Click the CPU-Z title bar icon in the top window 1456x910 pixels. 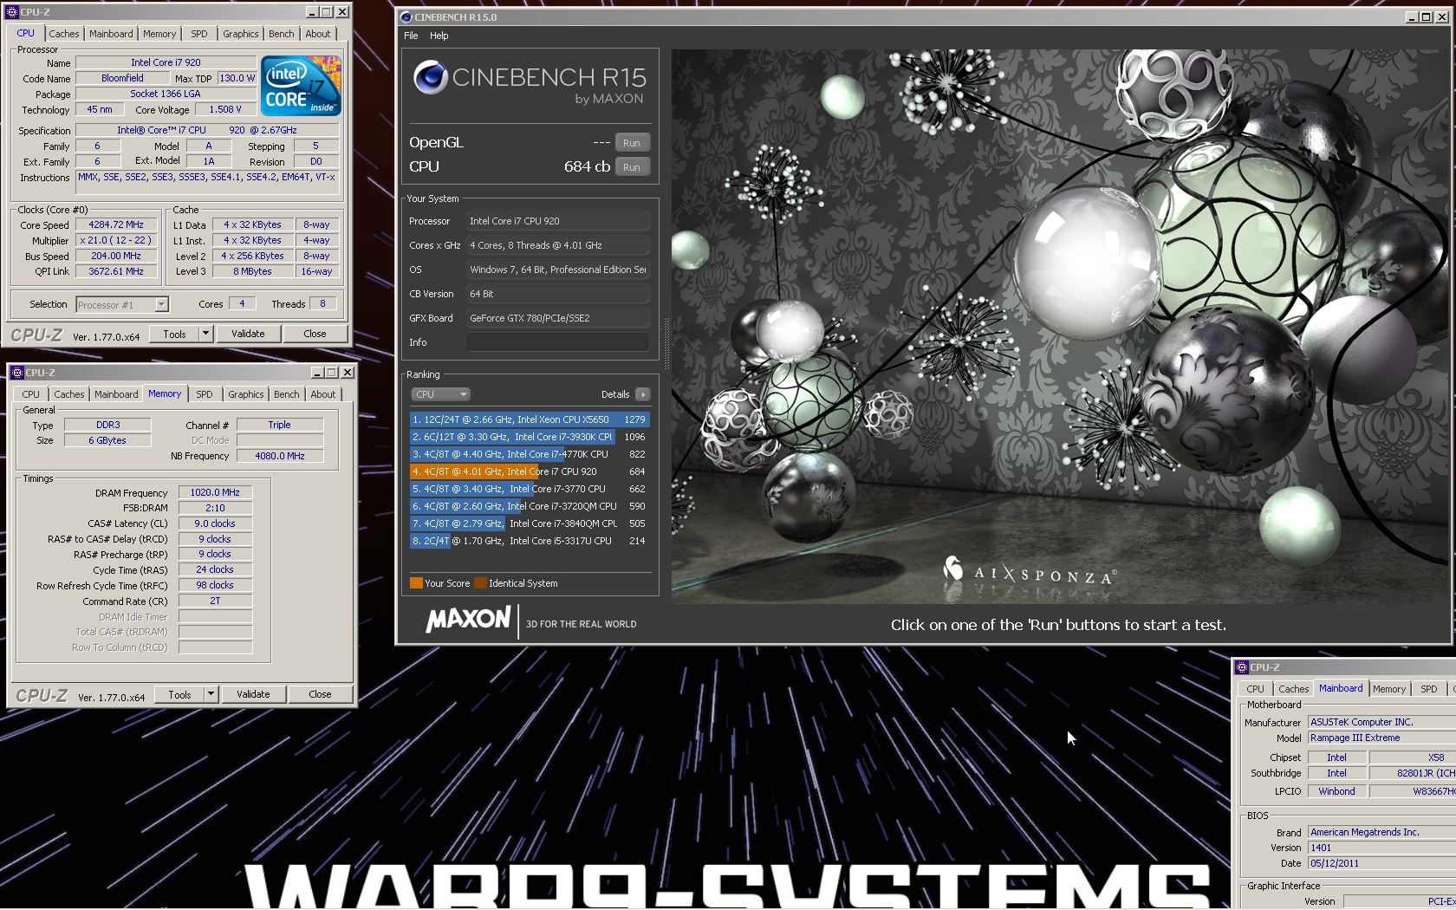point(12,12)
